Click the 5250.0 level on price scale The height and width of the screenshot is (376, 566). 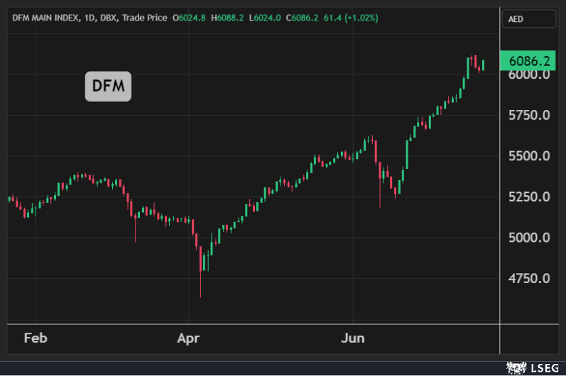point(530,197)
